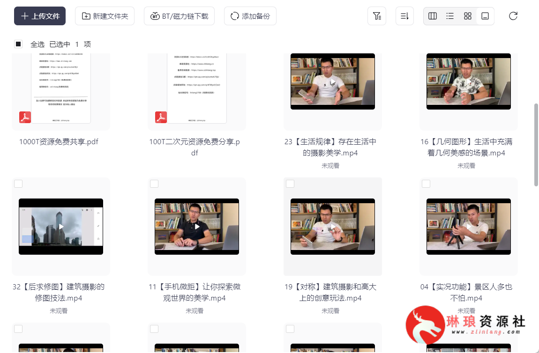The height and width of the screenshot is (353, 539).
Task: Play the 04【实况功能】video thumbnail
Action: pos(469,226)
